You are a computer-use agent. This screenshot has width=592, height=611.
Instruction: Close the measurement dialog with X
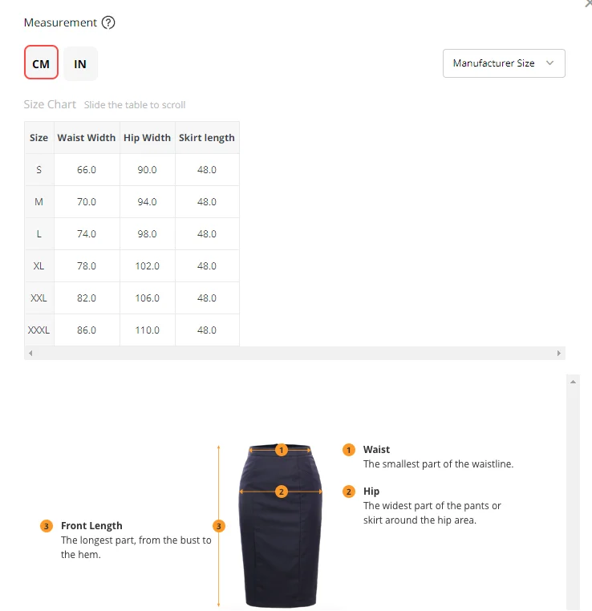589,3
